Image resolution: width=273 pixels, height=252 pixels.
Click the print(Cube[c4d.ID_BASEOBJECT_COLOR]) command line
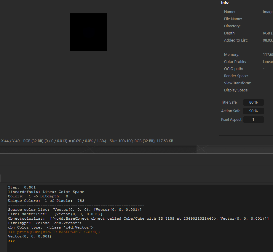[54, 232]
